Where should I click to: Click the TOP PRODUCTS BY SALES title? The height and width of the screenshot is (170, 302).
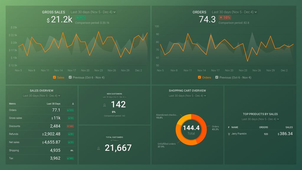tap(260, 114)
